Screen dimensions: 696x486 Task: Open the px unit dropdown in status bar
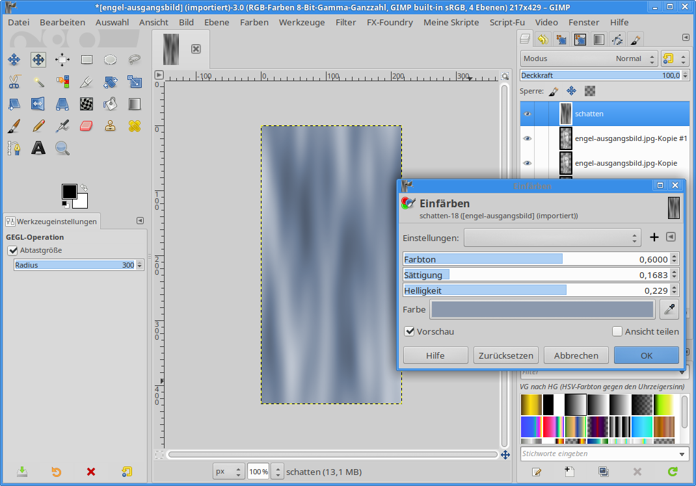point(230,472)
